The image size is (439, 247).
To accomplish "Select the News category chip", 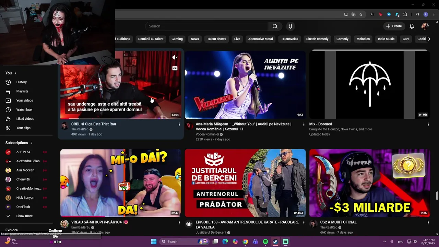I will [x=195, y=39].
